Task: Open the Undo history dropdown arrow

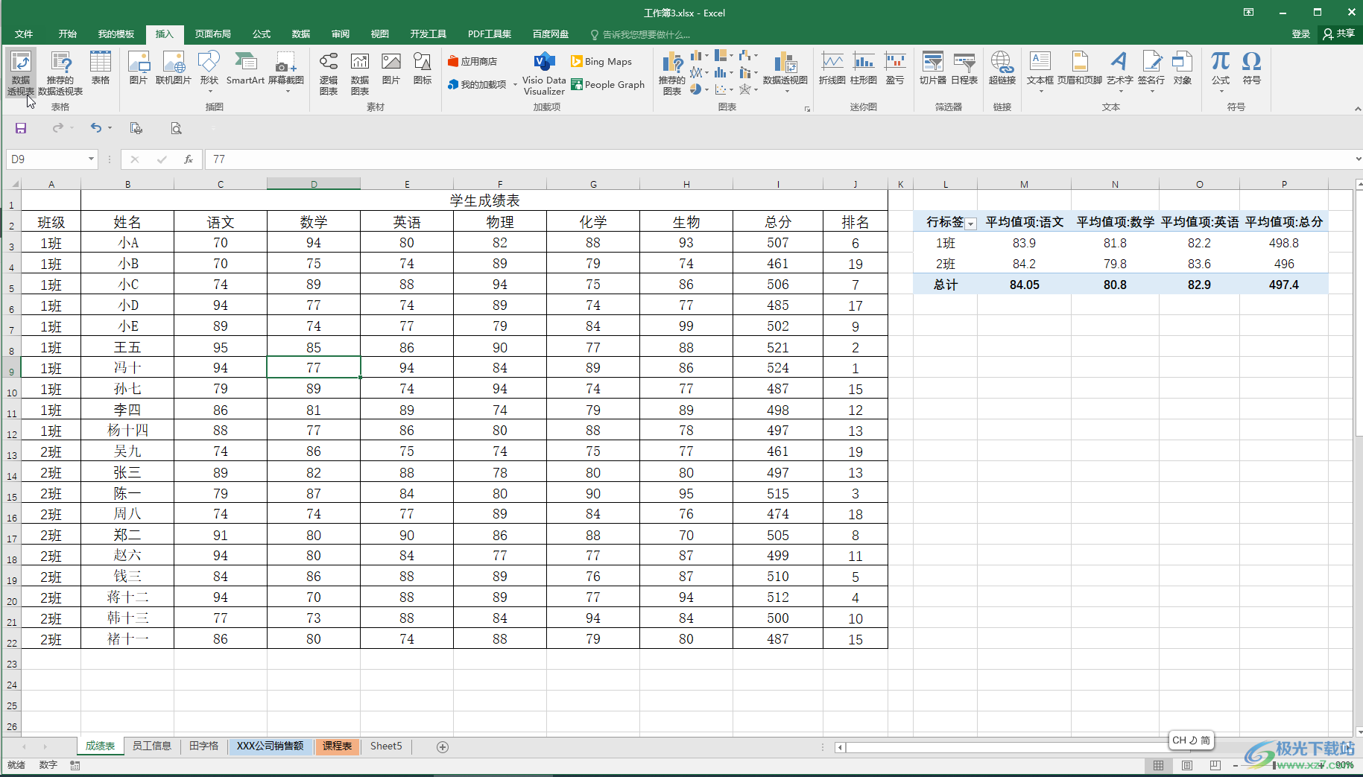Action: tap(110, 128)
